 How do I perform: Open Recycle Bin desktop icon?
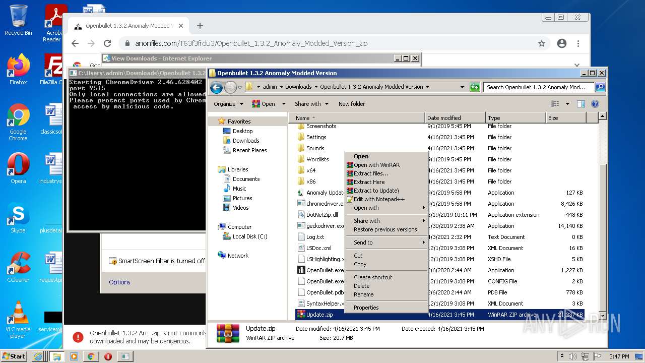[x=18, y=20]
